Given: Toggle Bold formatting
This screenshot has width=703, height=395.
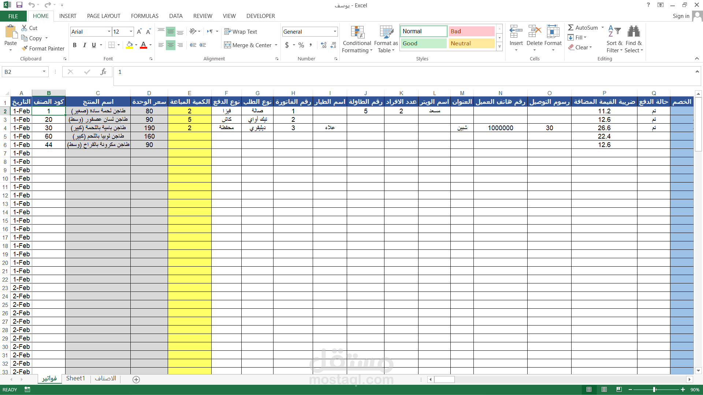Looking at the screenshot, I should click(x=75, y=45).
